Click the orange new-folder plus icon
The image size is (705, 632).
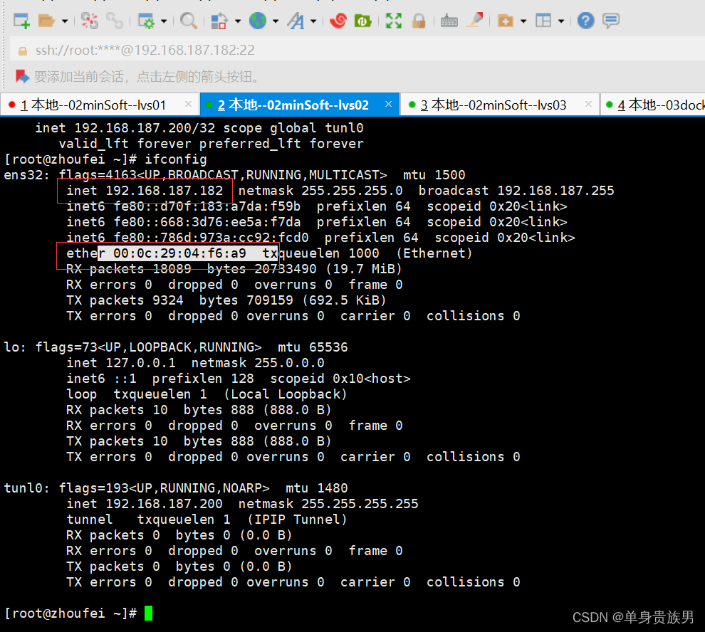click(506, 21)
